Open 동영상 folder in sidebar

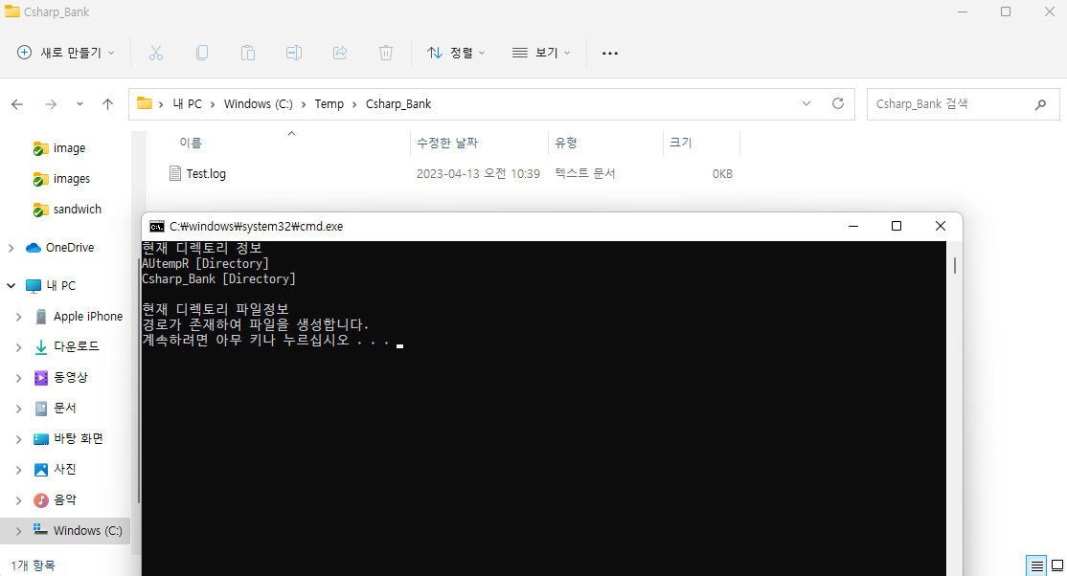(x=71, y=377)
